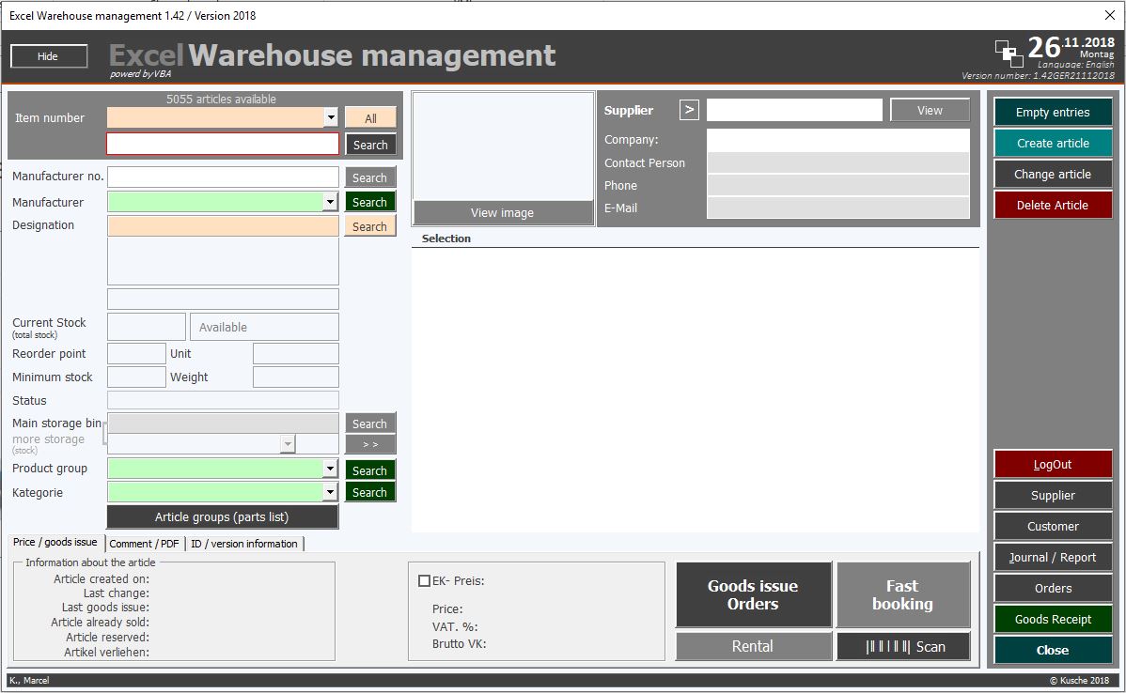The height and width of the screenshot is (693, 1126).
Task: Click the Fast booking button
Action: click(x=902, y=593)
